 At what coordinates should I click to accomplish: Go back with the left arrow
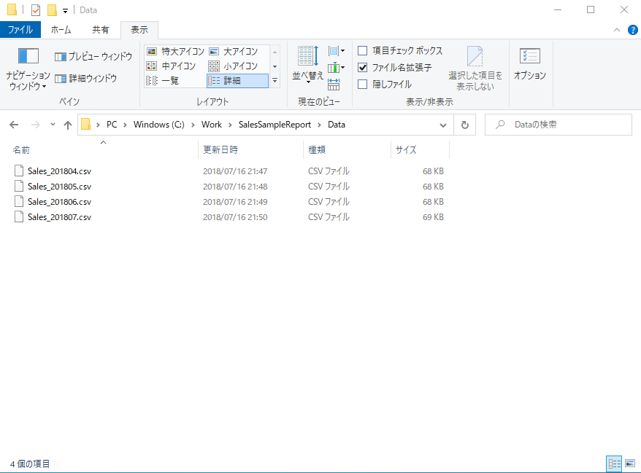tap(14, 125)
